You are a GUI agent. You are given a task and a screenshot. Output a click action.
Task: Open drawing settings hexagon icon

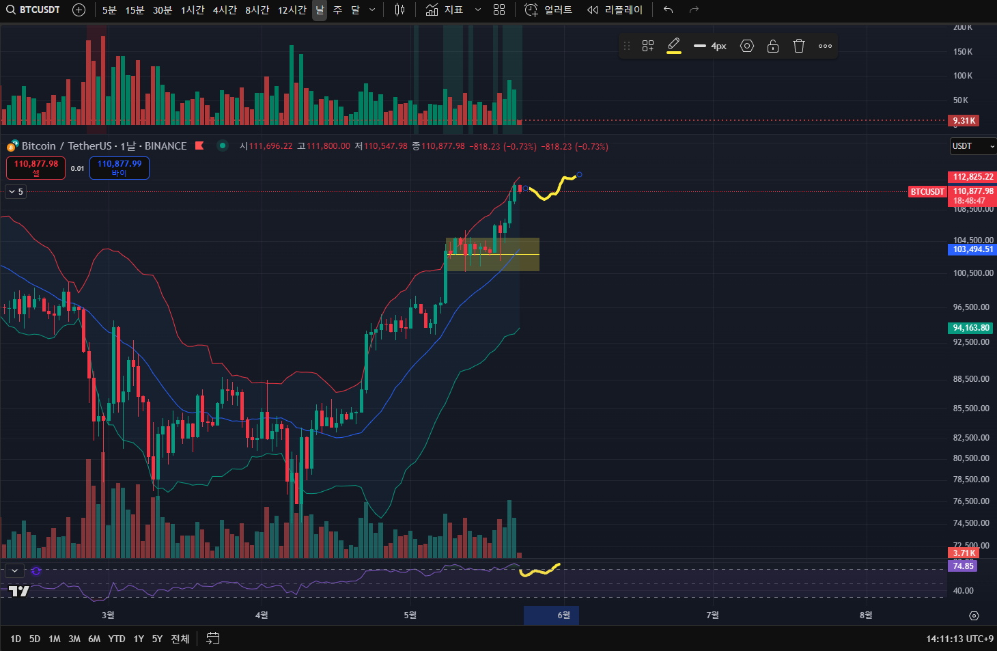pyautogui.click(x=747, y=46)
